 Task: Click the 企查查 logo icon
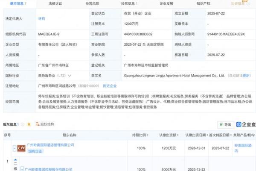coord(239,124)
